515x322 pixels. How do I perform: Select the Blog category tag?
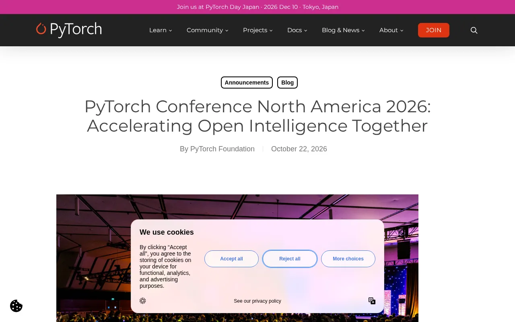click(287, 83)
